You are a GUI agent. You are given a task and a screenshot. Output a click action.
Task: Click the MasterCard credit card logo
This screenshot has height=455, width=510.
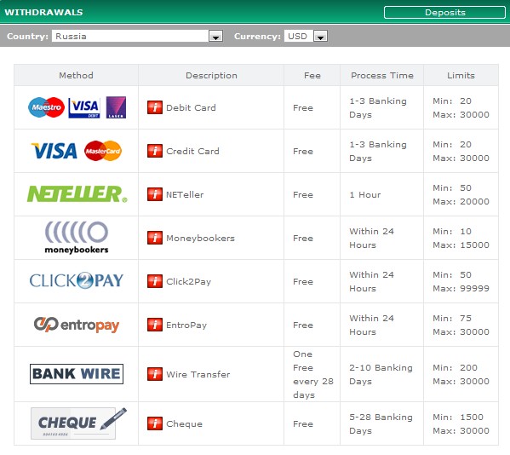coord(103,151)
